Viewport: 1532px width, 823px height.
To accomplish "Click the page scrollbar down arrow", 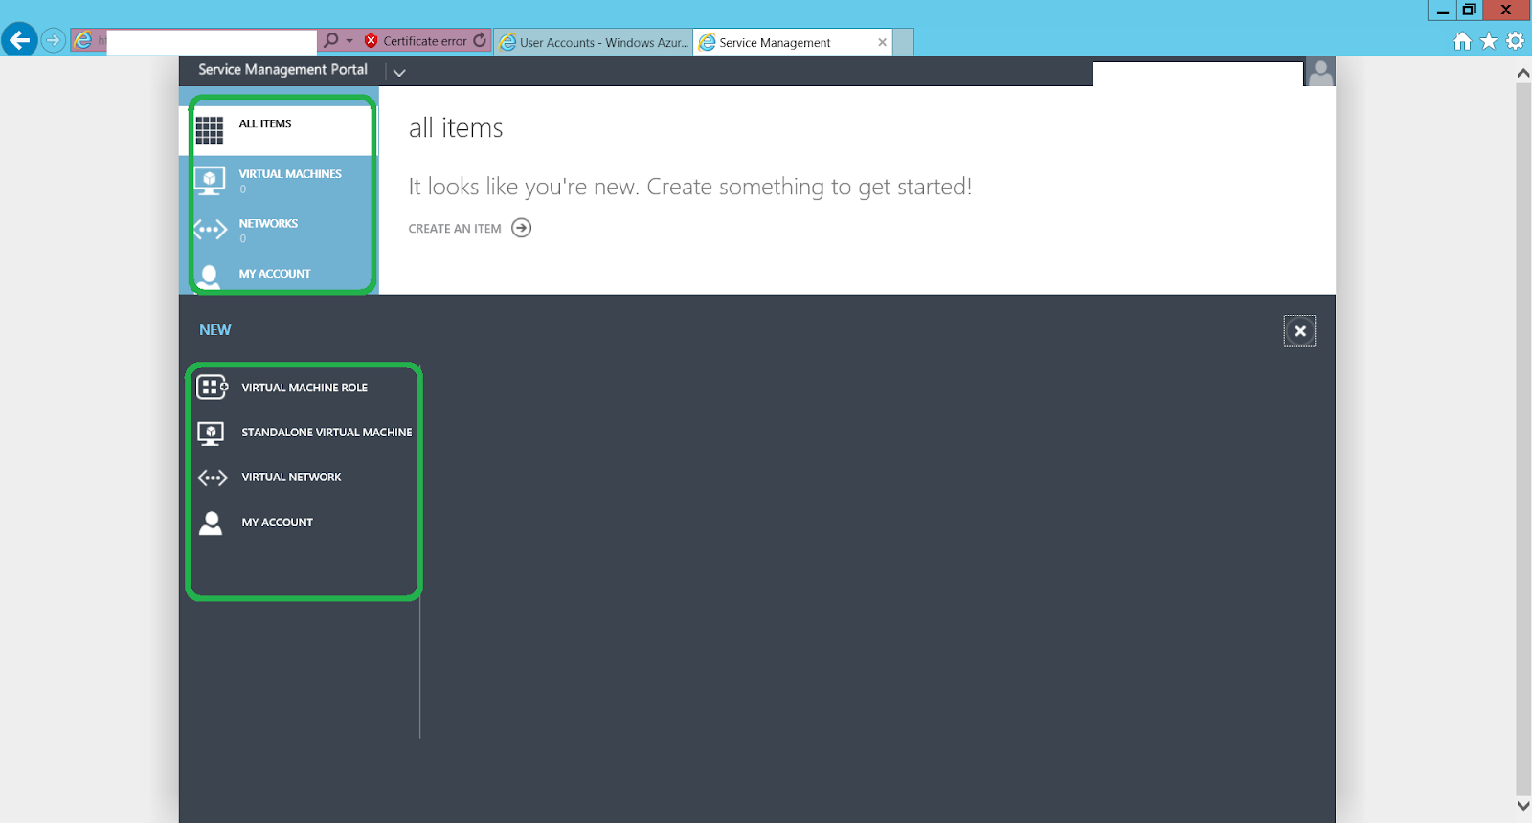I will 1522,805.
